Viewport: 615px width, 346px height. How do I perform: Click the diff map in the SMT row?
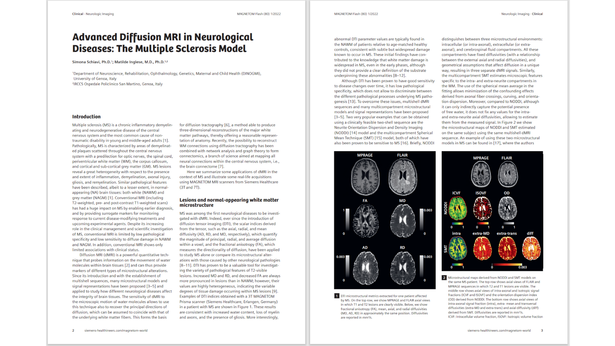[x=532, y=248]
